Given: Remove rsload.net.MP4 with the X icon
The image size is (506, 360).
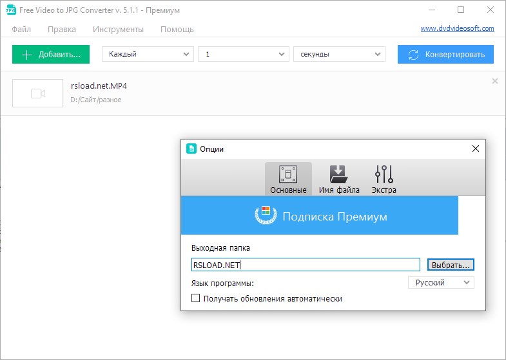Looking at the screenshot, I should [x=494, y=81].
